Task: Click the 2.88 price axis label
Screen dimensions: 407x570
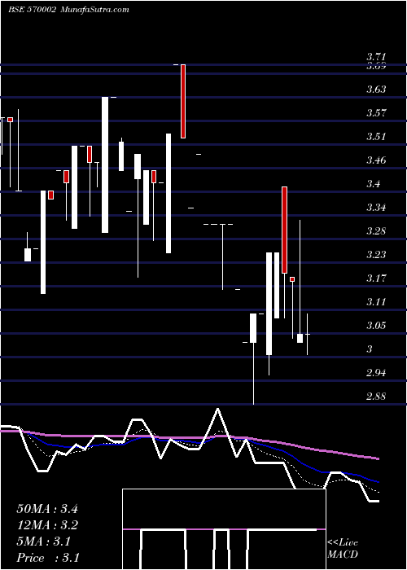Action: pyautogui.click(x=376, y=397)
